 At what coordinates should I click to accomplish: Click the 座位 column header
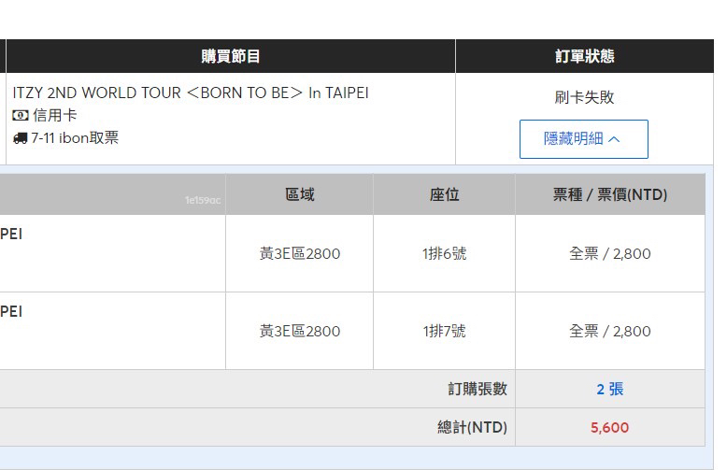pos(444,194)
